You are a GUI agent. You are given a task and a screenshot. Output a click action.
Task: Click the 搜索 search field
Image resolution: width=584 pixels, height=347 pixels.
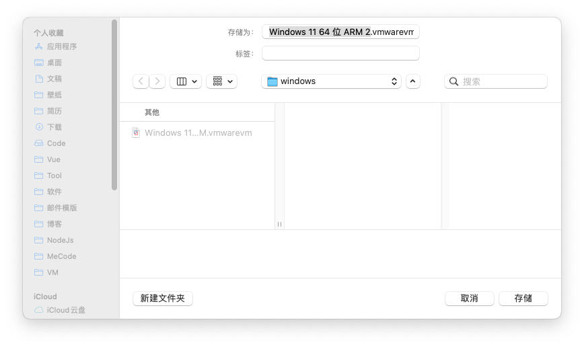(x=496, y=81)
